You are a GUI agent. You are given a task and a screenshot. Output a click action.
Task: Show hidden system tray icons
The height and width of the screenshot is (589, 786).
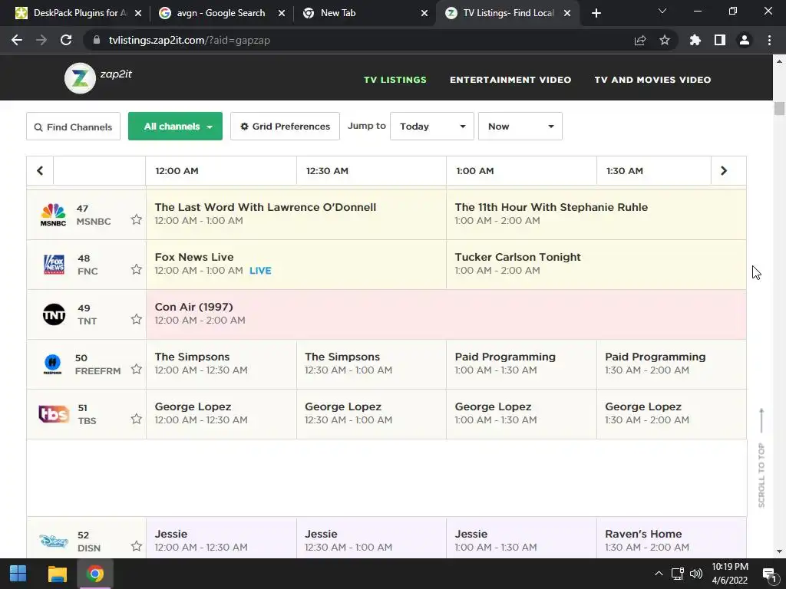659,574
